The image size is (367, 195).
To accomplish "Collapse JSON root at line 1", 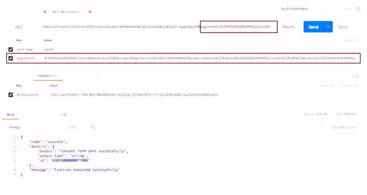I will (17, 137).
